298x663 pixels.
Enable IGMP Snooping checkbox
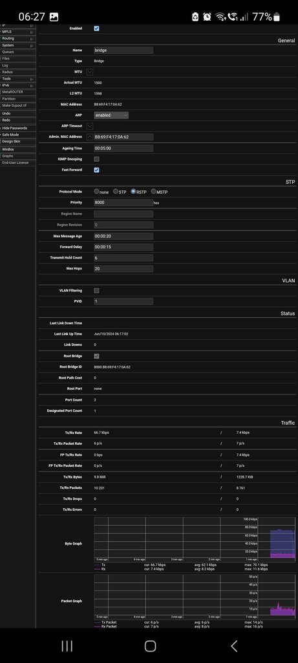point(97,159)
